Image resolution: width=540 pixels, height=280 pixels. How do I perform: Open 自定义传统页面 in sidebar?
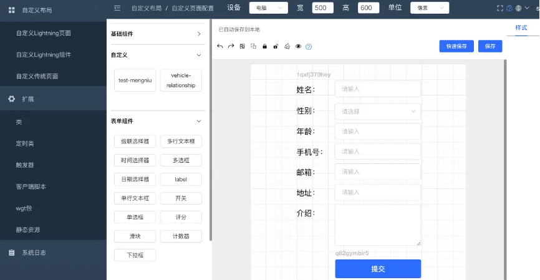[x=37, y=76]
